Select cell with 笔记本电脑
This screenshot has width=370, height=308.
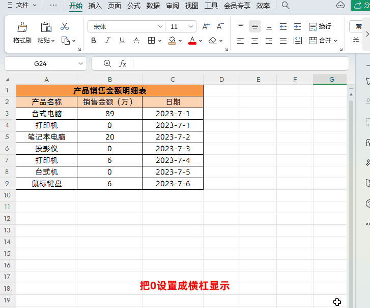[x=46, y=137]
